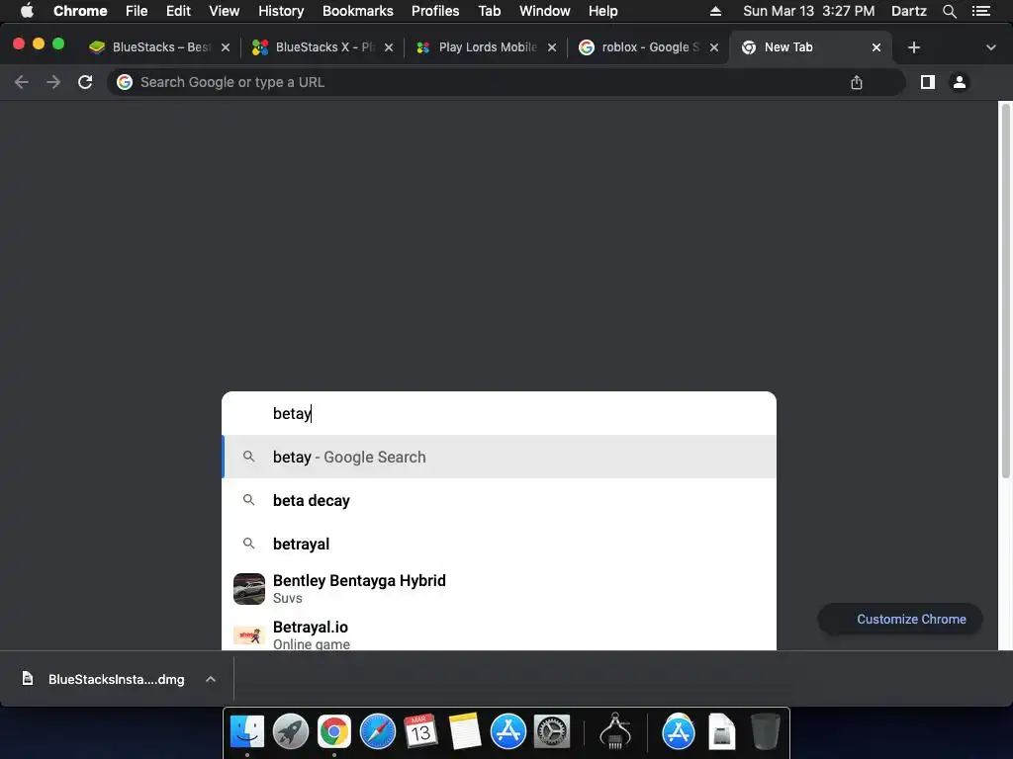Open Finder from the Dock
1013x759 pixels.
pos(247,732)
